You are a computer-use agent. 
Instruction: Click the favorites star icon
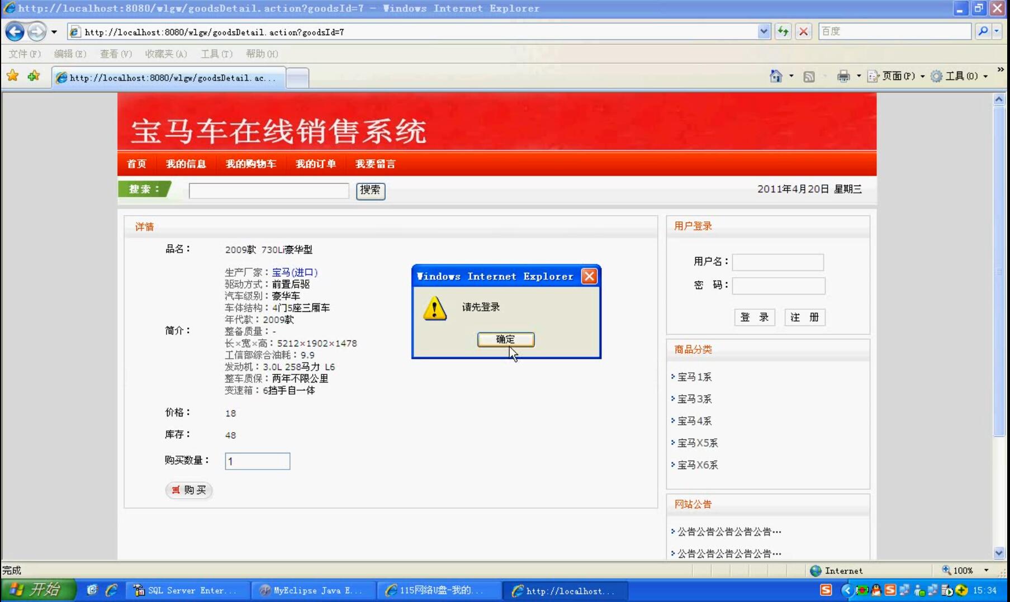pyautogui.click(x=13, y=76)
